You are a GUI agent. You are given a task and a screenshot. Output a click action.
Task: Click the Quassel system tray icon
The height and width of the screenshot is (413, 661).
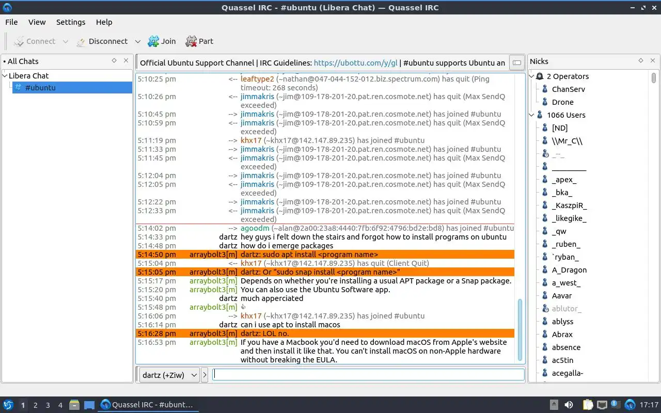tap(630, 405)
